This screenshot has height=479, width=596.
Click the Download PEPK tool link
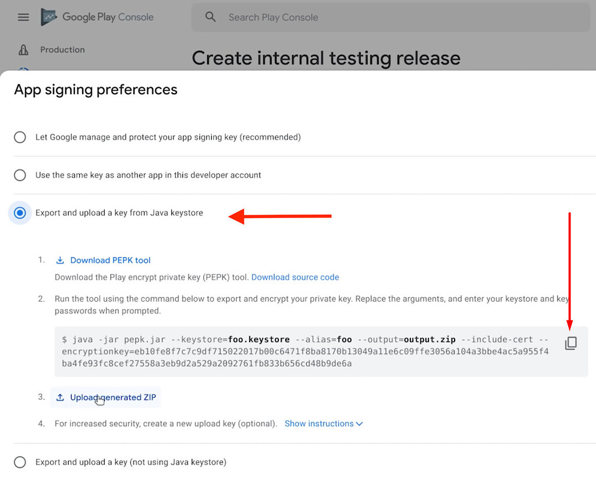coord(110,260)
